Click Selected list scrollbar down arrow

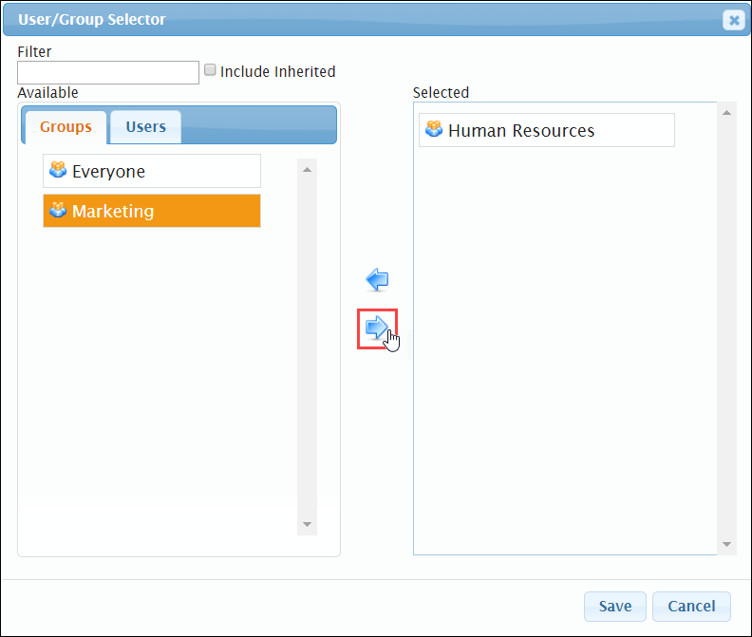(727, 544)
